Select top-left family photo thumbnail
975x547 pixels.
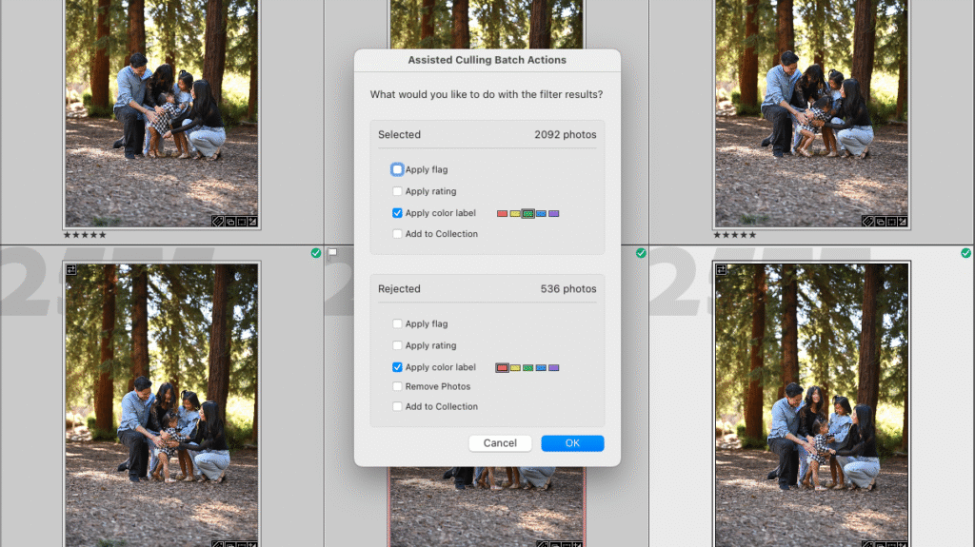point(162,114)
